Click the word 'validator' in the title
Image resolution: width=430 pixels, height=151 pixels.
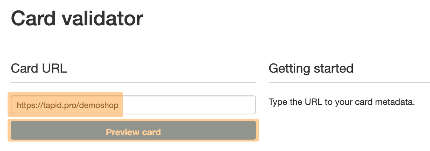pyautogui.click(x=103, y=18)
